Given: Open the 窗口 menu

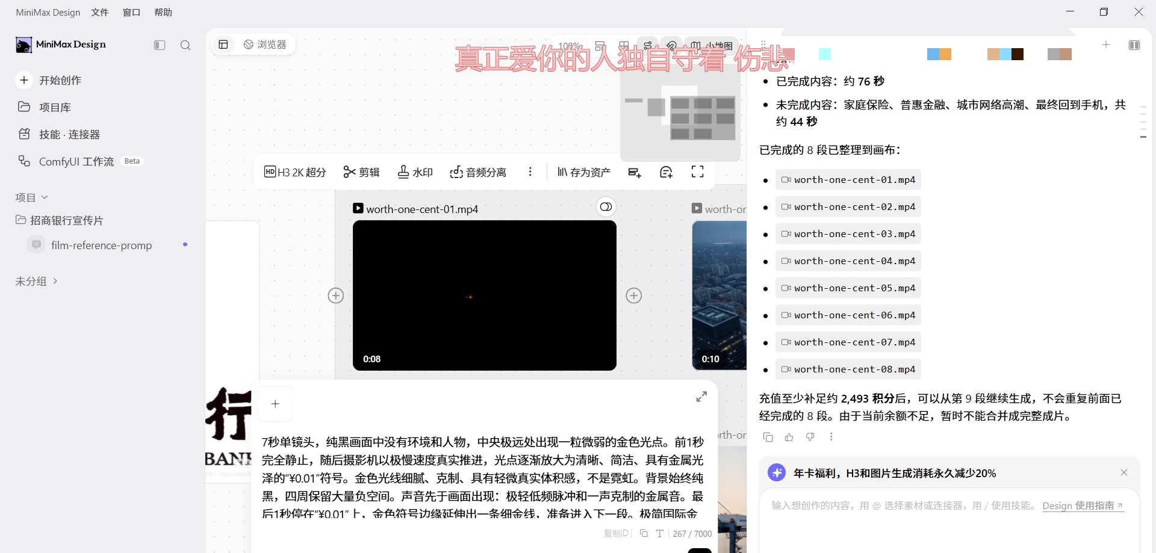Looking at the screenshot, I should click(131, 12).
